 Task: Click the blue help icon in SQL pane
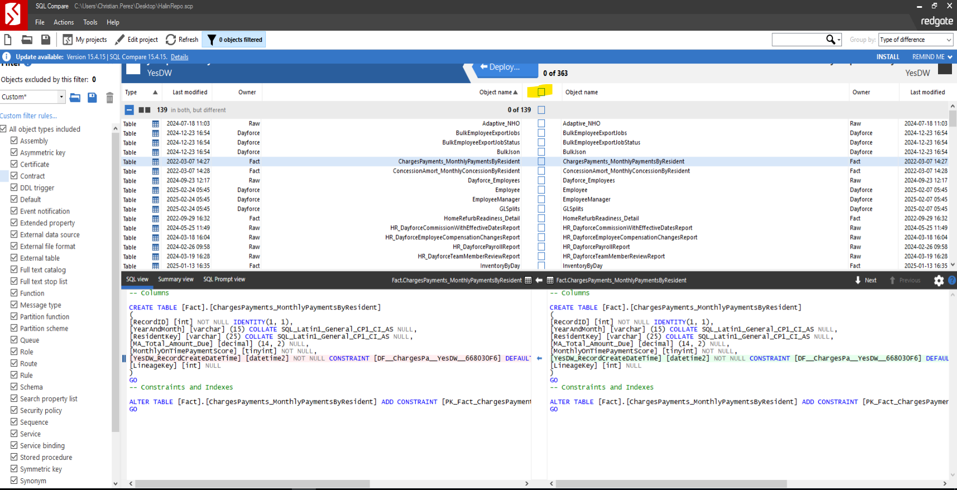tap(952, 280)
